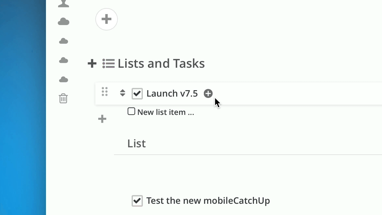
Task: Click the down arrow of the Launch v7.5 sorter
Action: point(123,95)
